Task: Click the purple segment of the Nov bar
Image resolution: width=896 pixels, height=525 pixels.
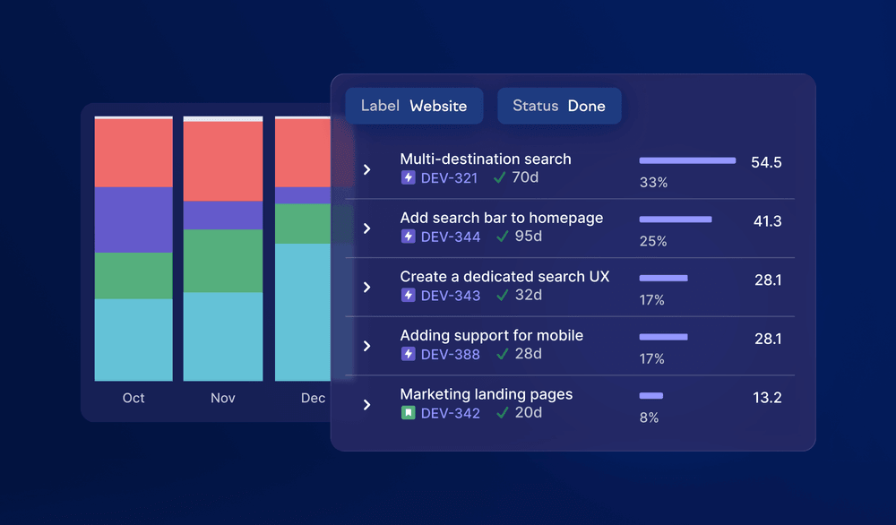Action: (223, 215)
